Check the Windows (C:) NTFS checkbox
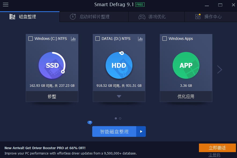This screenshot has height=158, width=237. 30,38
